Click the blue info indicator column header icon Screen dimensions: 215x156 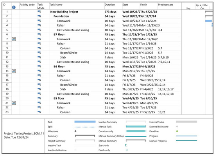point(14,7)
